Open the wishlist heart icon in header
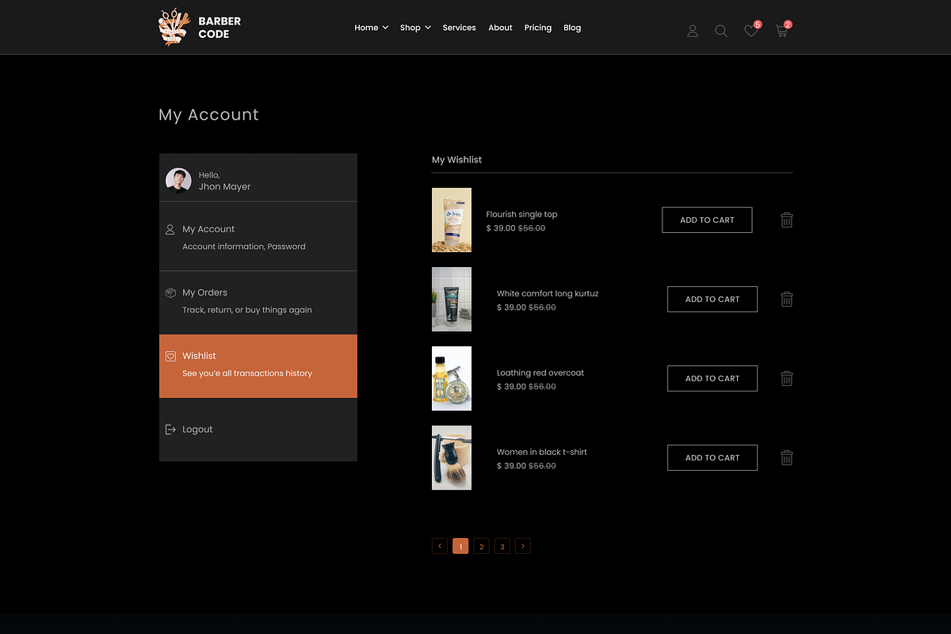 [751, 30]
